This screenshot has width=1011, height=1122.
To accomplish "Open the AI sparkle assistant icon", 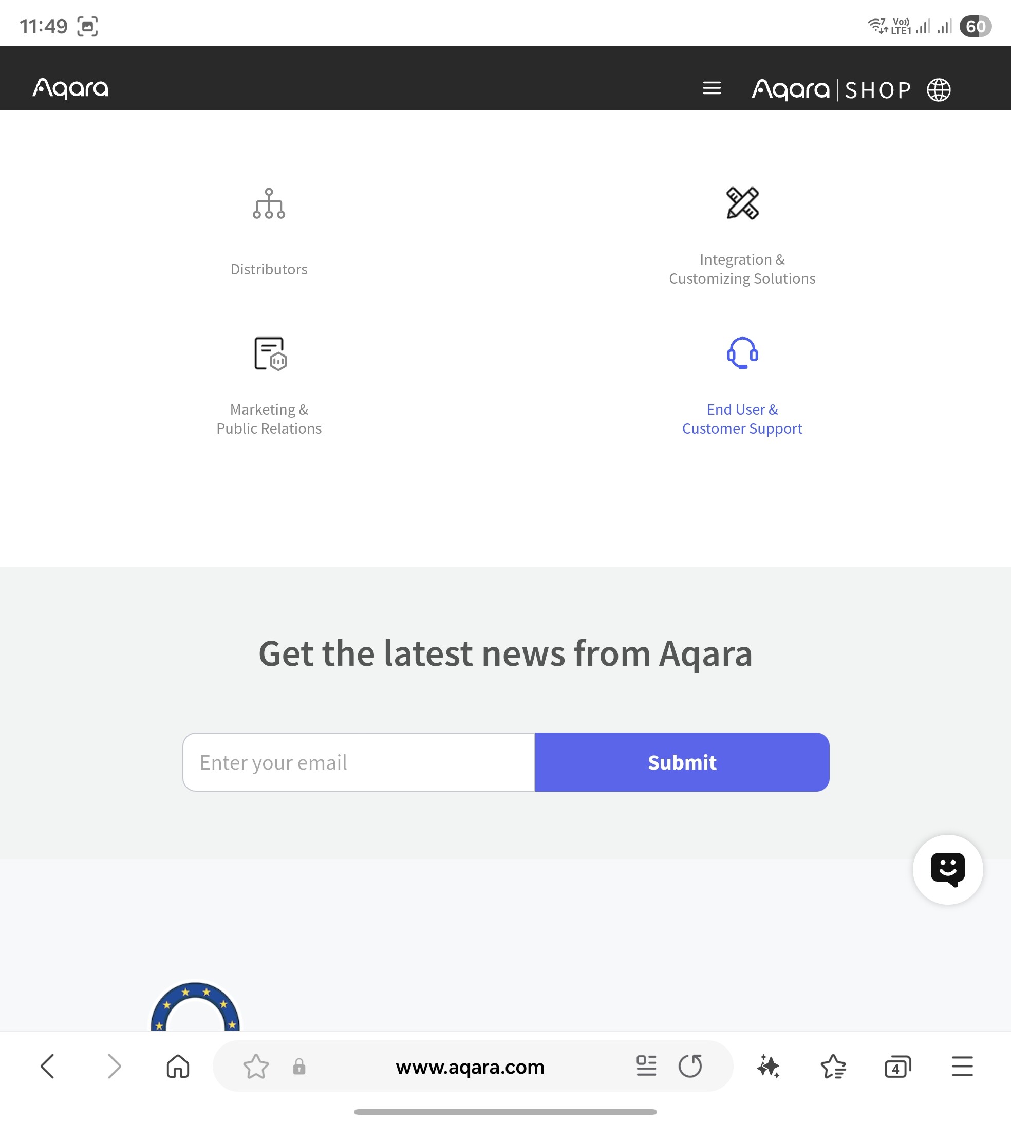I will [768, 1067].
